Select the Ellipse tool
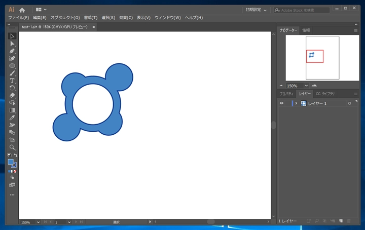The width and height of the screenshot is (365, 230). click(12, 66)
